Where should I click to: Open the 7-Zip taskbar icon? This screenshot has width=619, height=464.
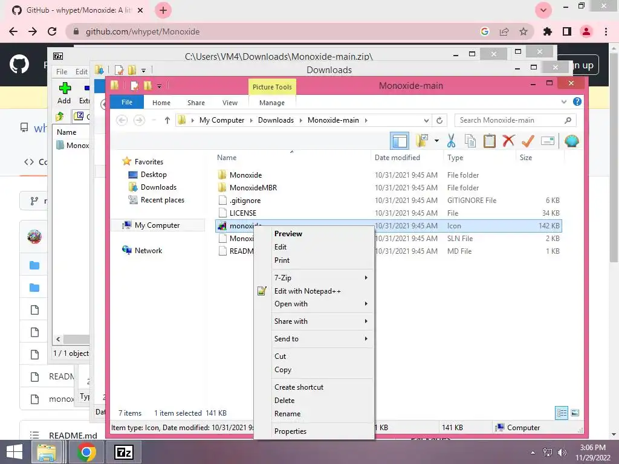point(124,452)
